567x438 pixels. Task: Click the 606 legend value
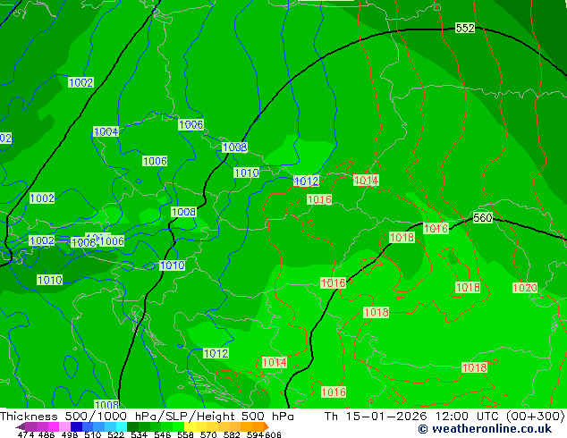(x=273, y=434)
